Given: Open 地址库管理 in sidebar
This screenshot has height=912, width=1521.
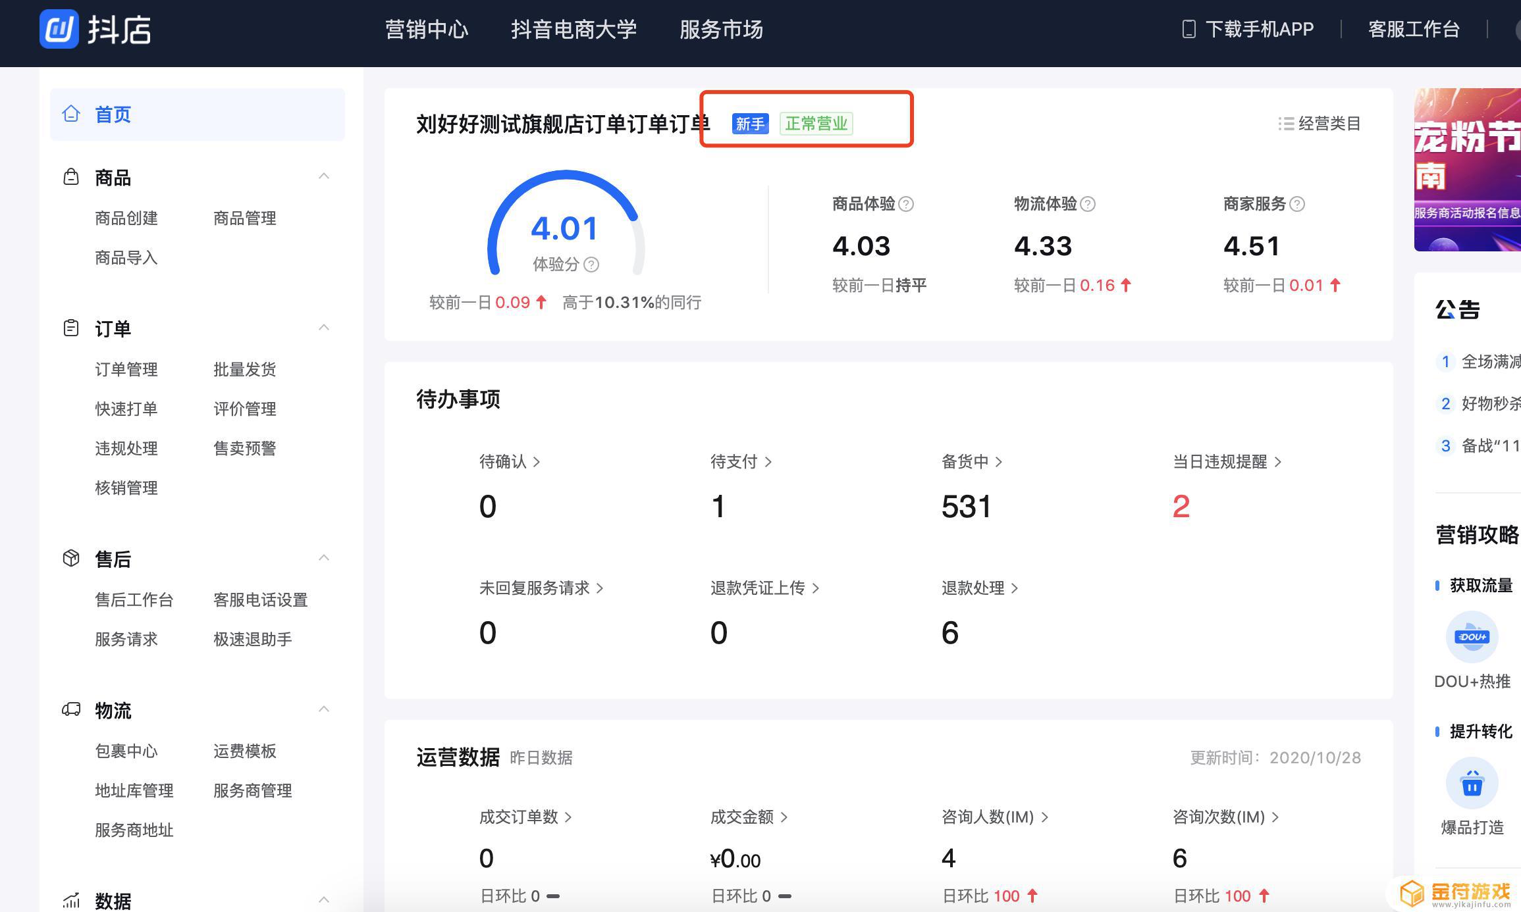Looking at the screenshot, I should [x=134, y=791].
